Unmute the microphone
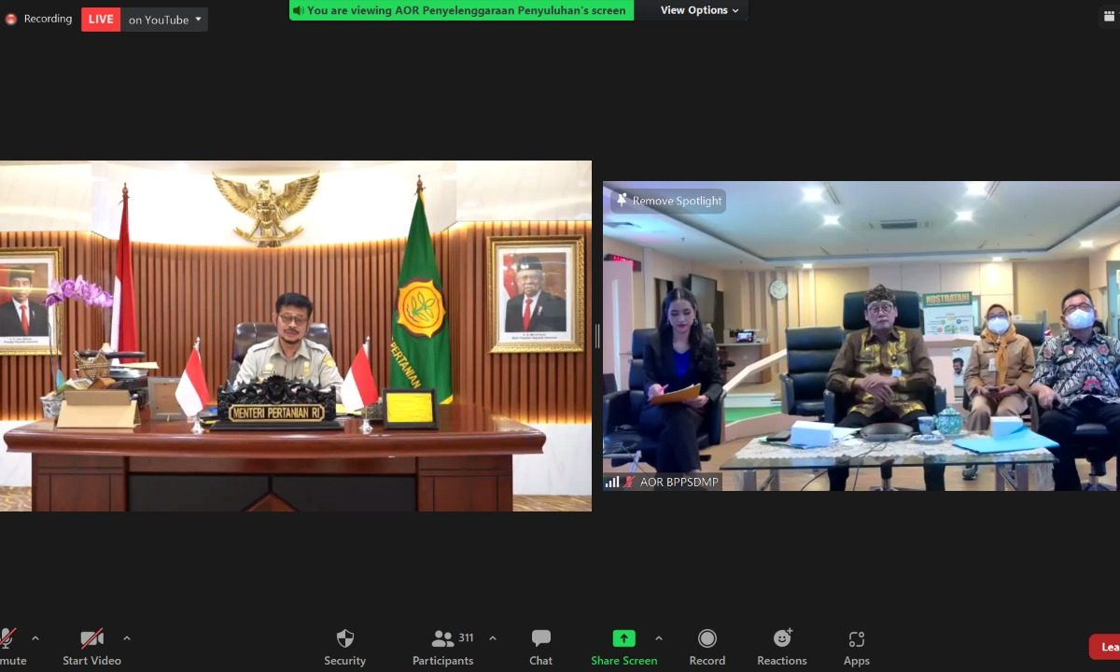The height and width of the screenshot is (672, 1120). (7, 639)
